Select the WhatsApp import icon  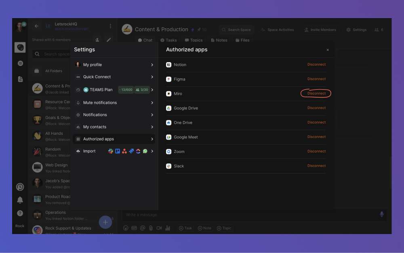point(144,151)
